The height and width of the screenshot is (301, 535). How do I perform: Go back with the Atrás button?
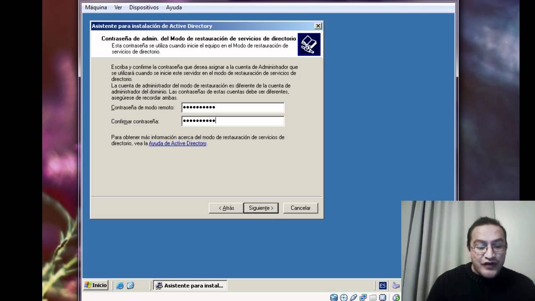[226, 208]
